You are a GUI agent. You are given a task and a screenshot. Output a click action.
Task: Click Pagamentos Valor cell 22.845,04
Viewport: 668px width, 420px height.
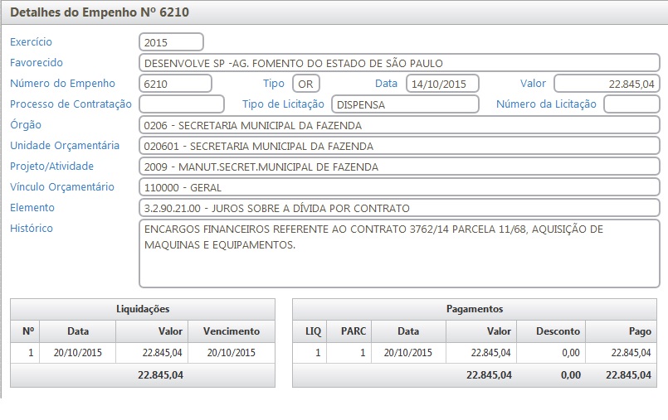click(481, 353)
